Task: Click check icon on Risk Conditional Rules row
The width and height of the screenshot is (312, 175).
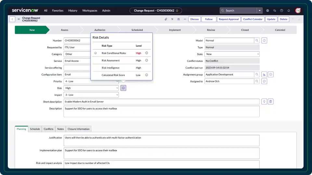Action: 96,53
